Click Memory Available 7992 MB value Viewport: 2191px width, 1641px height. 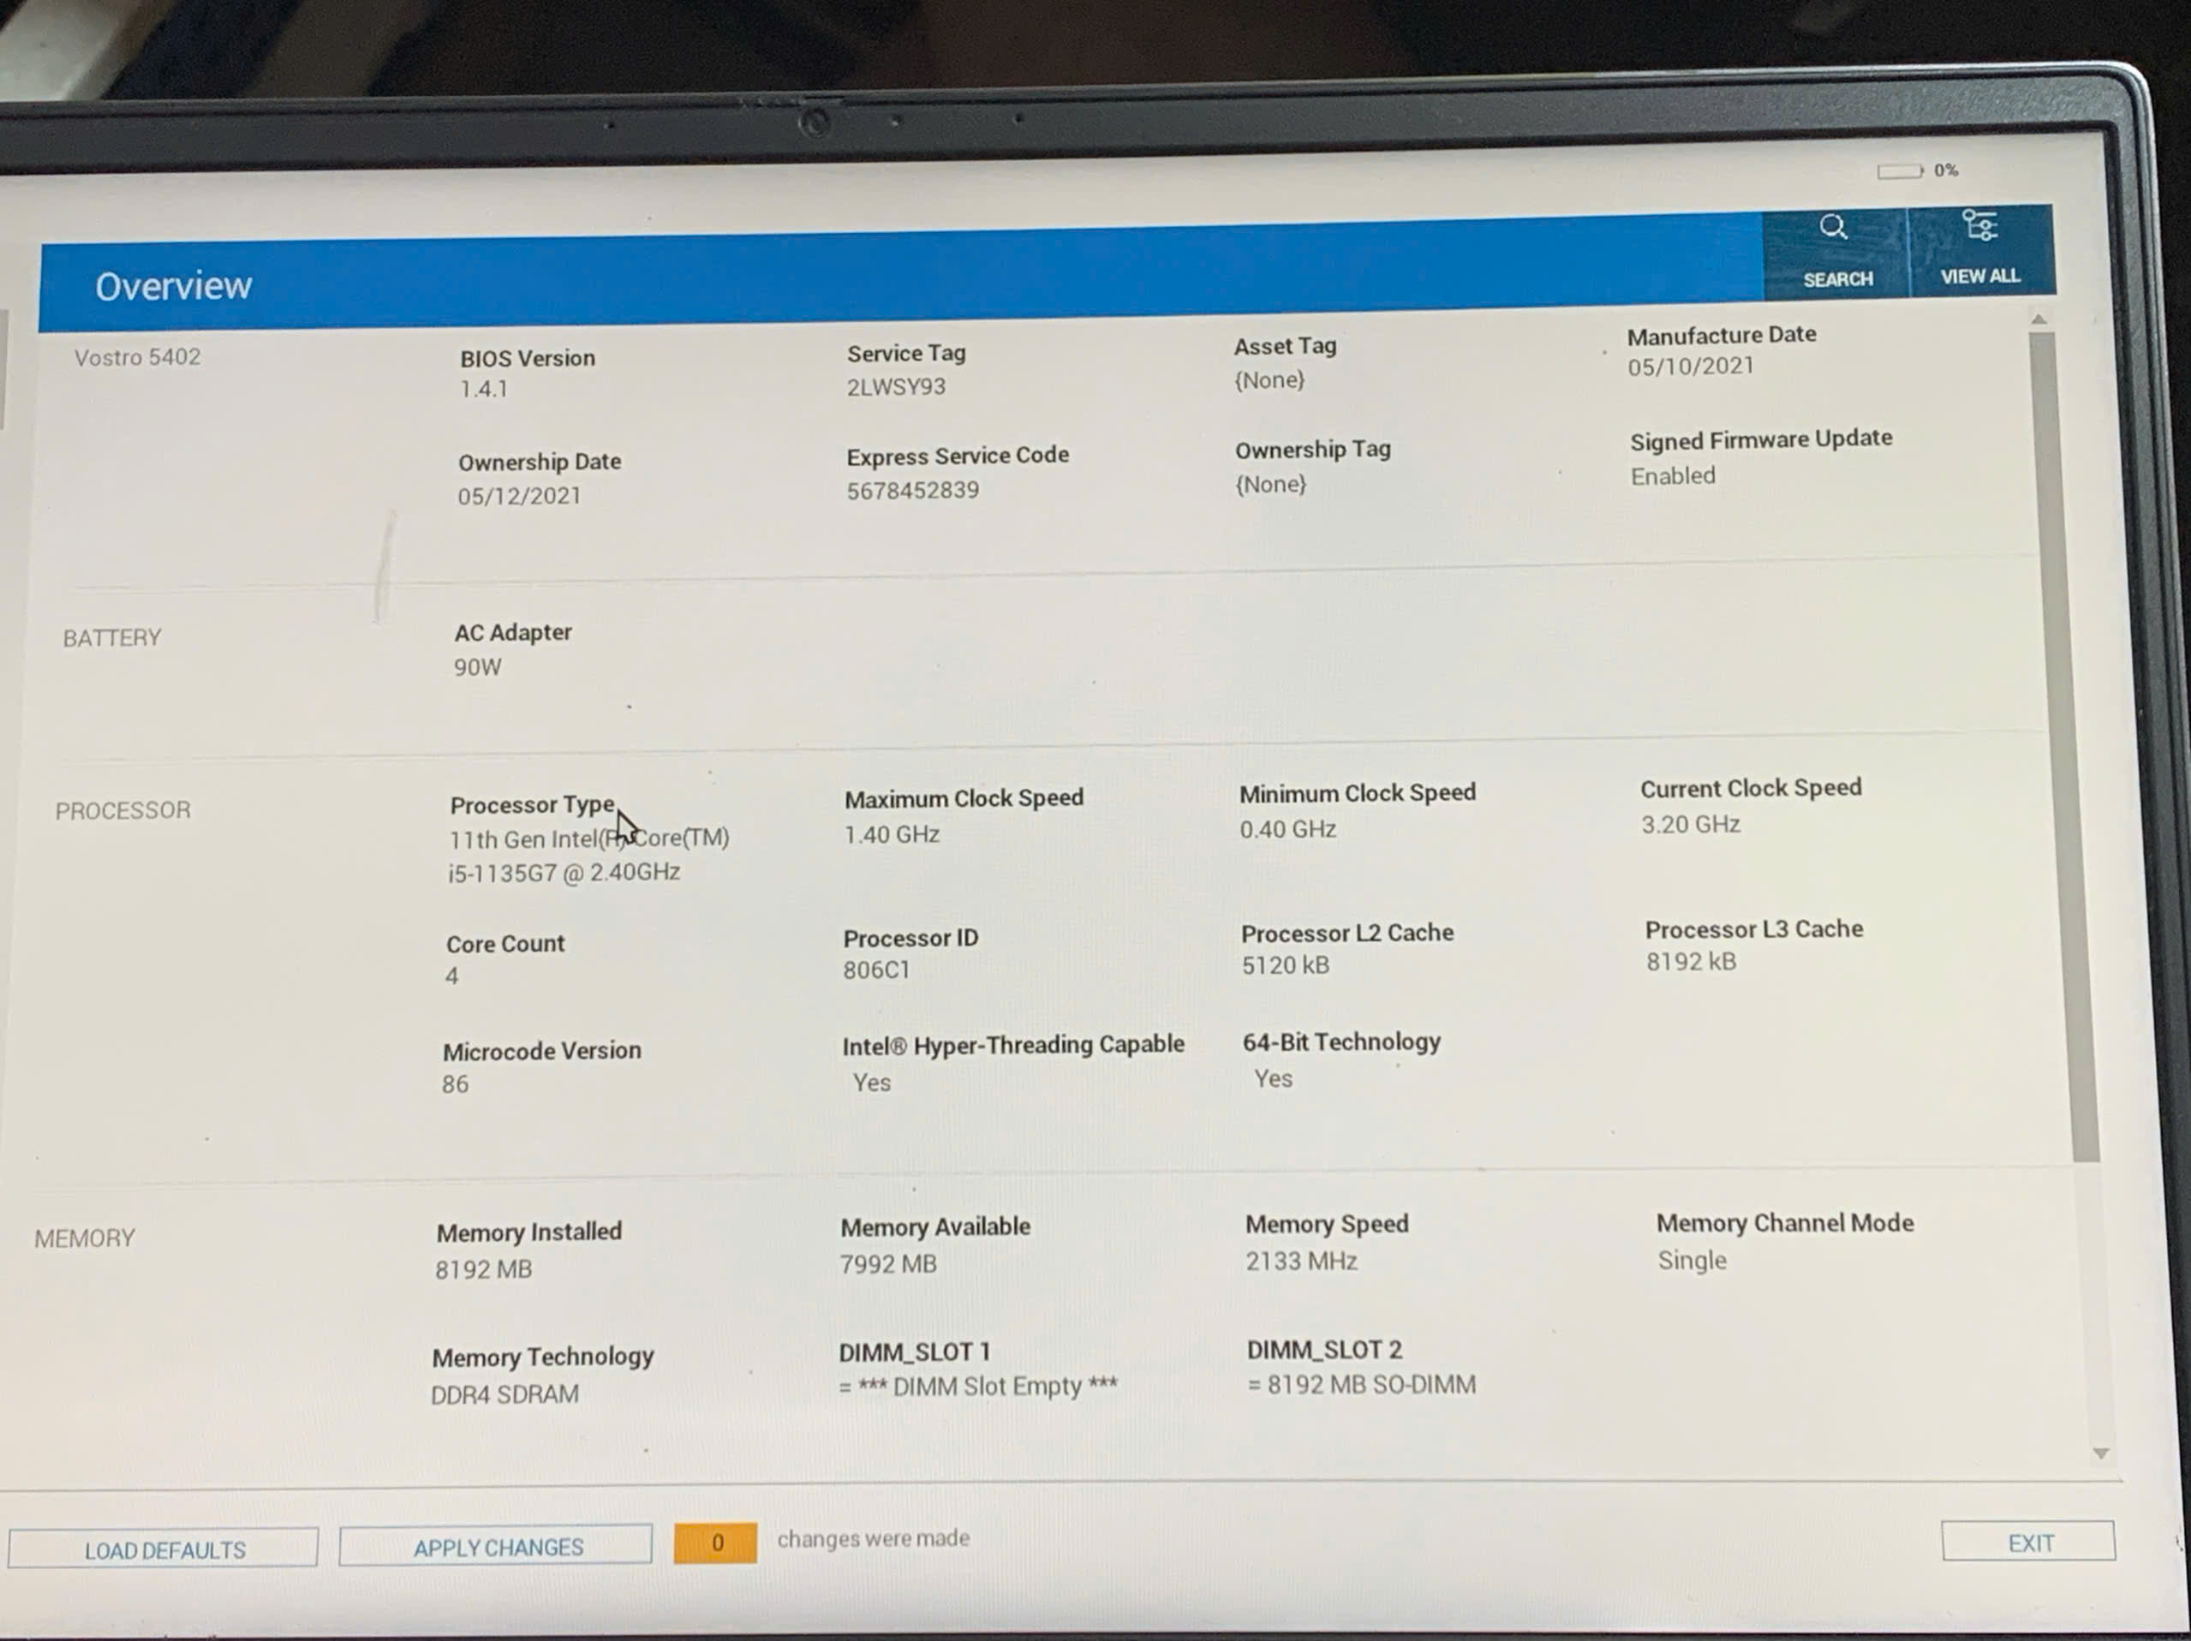887,1265
